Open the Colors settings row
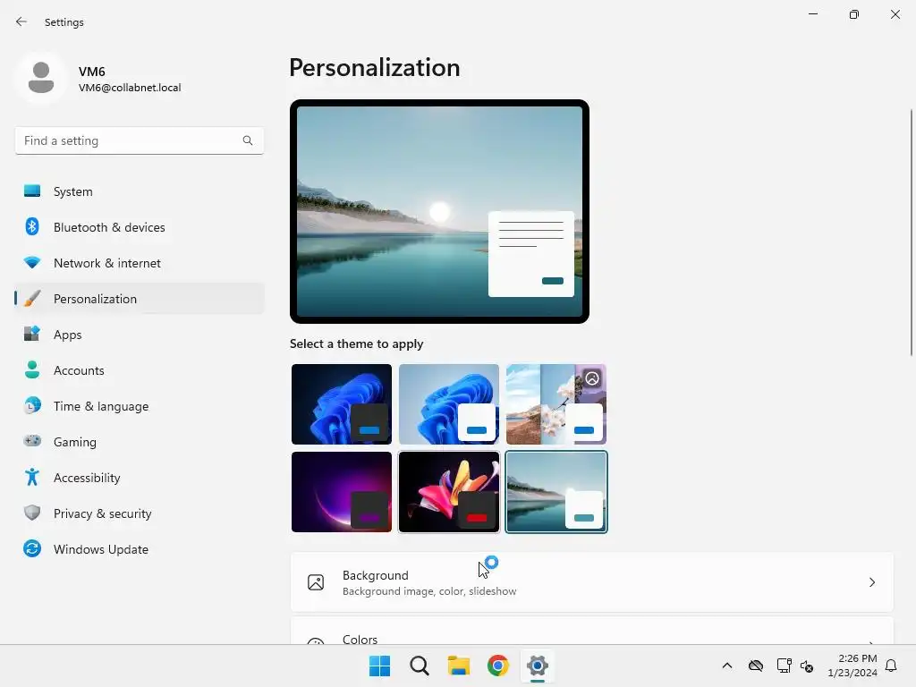Image resolution: width=916 pixels, height=687 pixels. (592, 631)
